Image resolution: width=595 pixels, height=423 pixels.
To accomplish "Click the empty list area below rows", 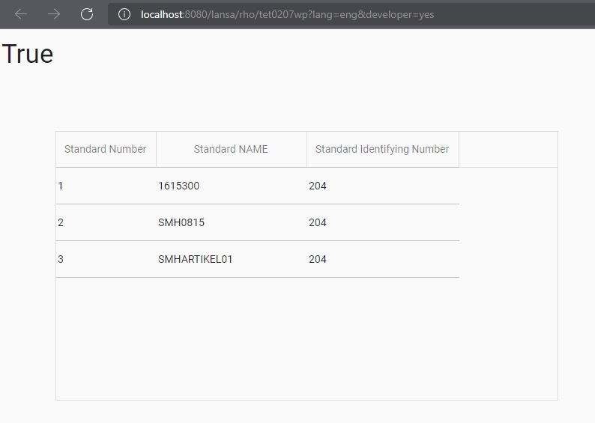I will click(306, 338).
